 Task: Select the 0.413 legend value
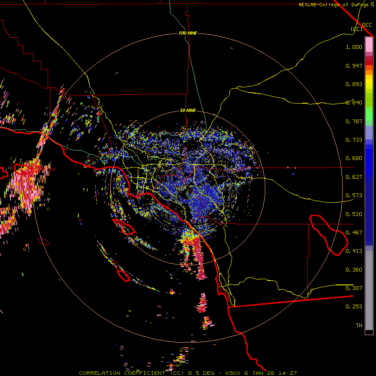pyautogui.click(x=354, y=251)
